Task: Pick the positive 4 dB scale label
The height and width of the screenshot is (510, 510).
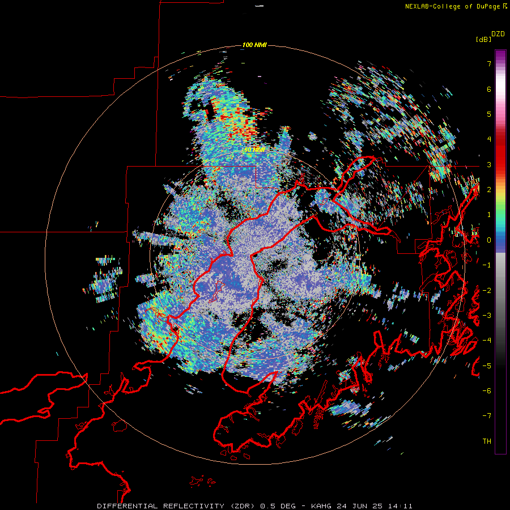Action: (x=489, y=139)
